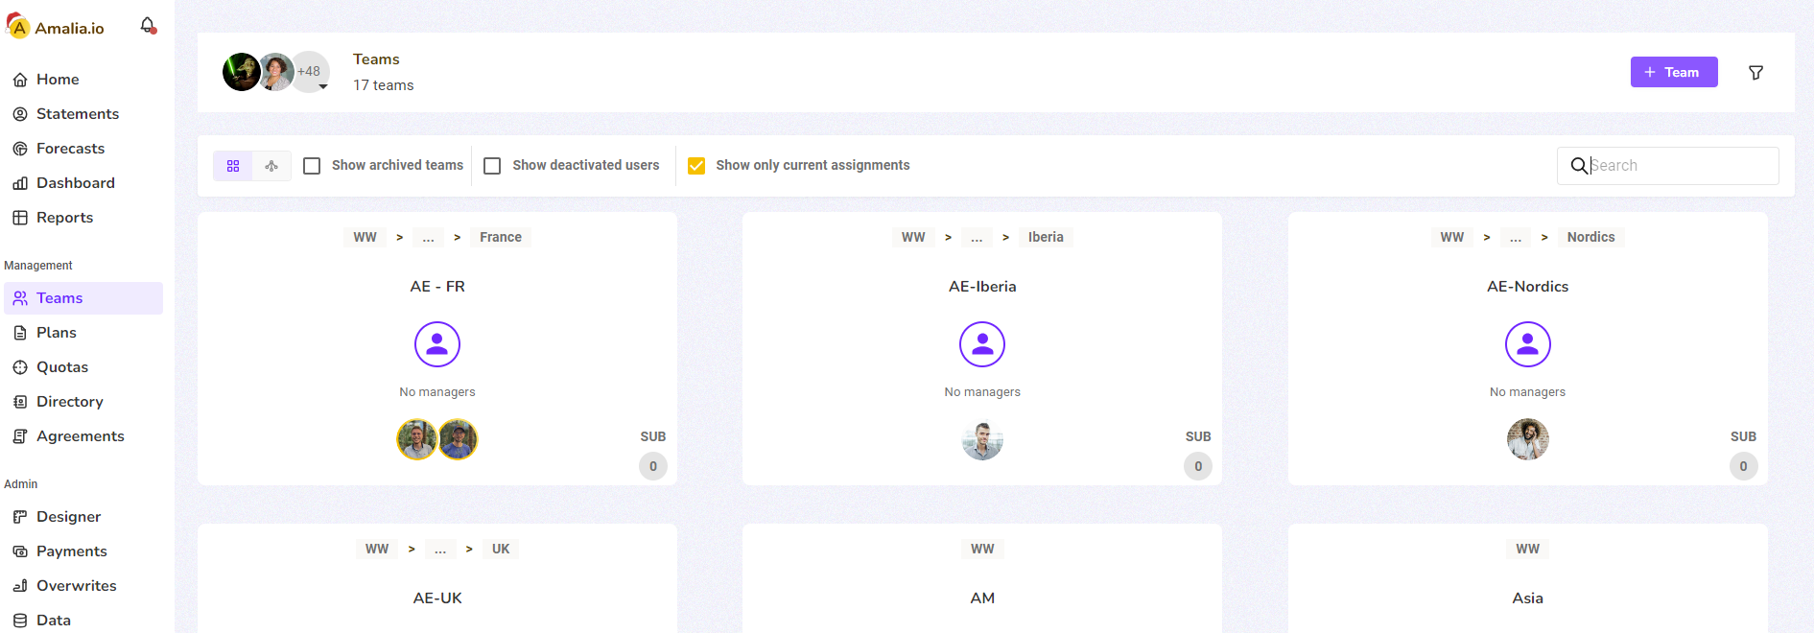The height and width of the screenshot is (633, 1814).
Task: Expand the +48 members avatar dropdown
Action: (x=311, y=72)
